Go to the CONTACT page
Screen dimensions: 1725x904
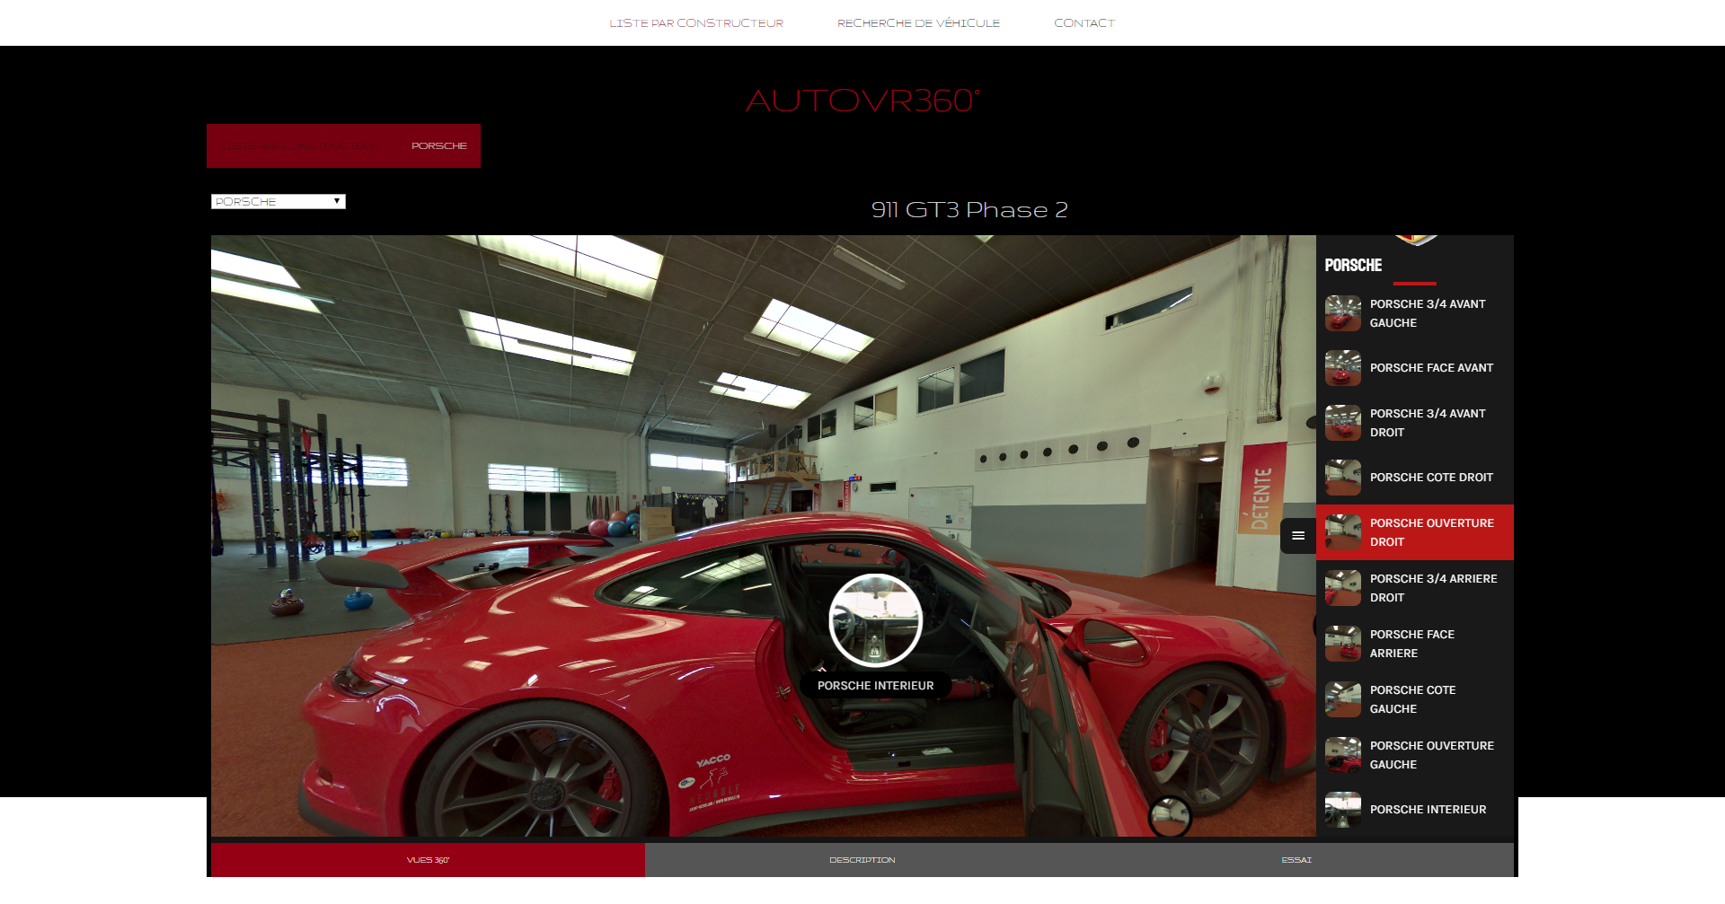(x=1084, y=23)
